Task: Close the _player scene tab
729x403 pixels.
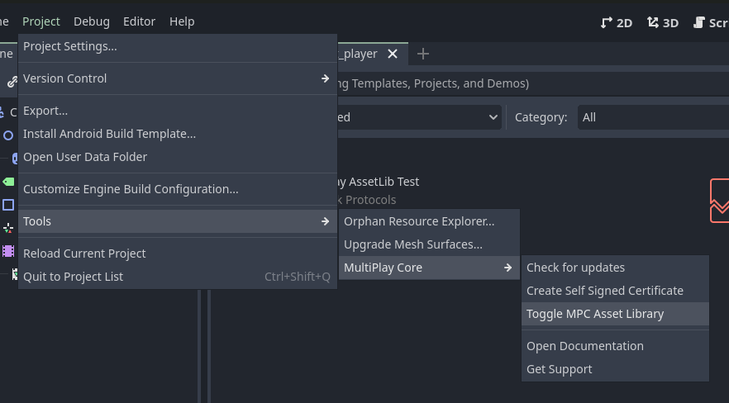Action: [393, 55]
